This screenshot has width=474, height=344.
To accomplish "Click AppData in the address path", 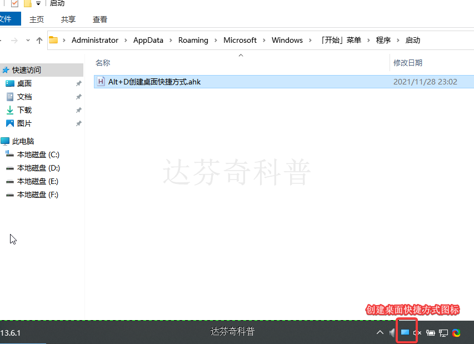I will tap(148, 40).
